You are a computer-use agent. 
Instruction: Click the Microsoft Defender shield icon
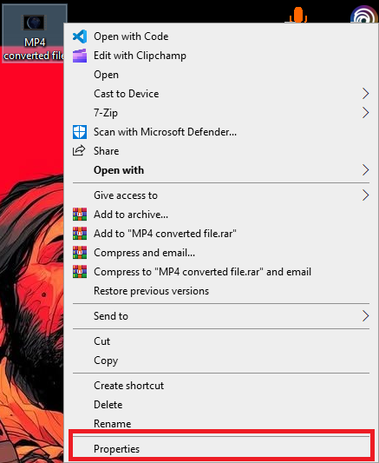tap(80, 132)
